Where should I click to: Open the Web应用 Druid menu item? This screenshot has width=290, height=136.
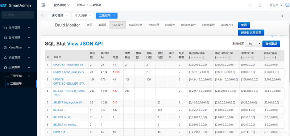click(153, 25)
